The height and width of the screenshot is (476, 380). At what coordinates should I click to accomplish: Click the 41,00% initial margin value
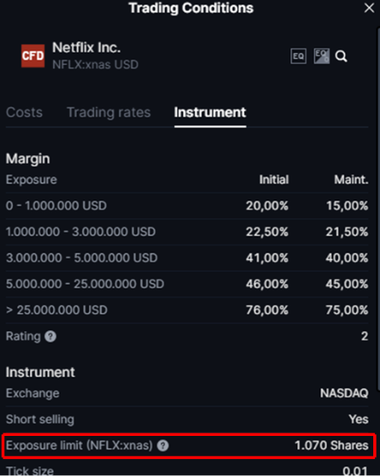point(267,258)
